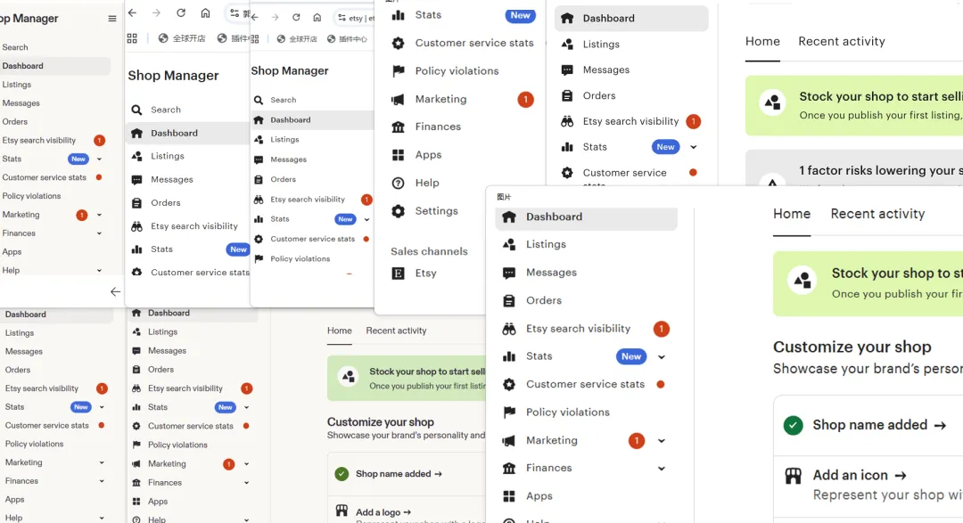Expand Stats chevron in the '1 factor risks' panel

click(x=694, y=147)
